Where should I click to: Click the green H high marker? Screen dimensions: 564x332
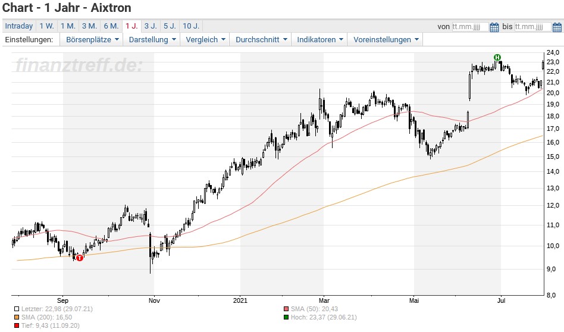click(497, 57)
